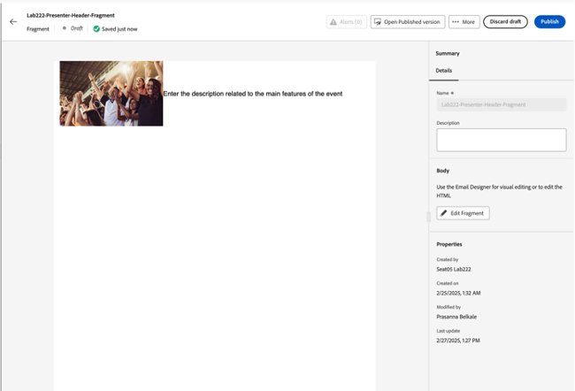Click the Open Published version button
This screenshot has height=391, width=575.
[407, 22]
